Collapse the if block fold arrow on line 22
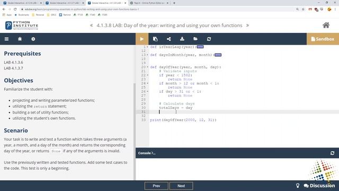The image size is (339, 191). [147, 75]
